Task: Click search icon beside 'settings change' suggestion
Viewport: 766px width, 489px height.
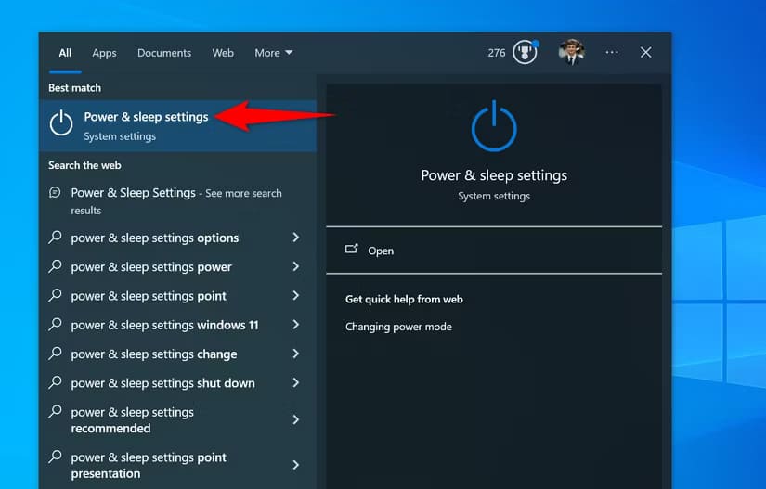Action: point(55,354)
